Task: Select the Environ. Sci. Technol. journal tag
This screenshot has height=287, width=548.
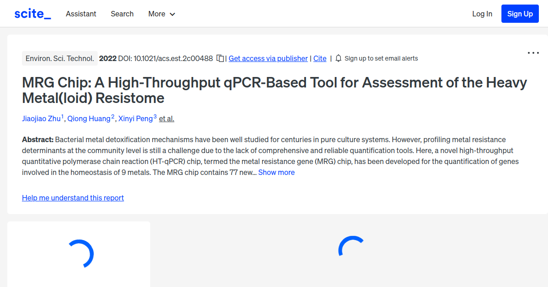Action: [59, 58]
